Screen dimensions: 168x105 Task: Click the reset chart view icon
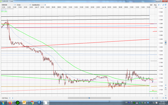click(x=166, y=98)
